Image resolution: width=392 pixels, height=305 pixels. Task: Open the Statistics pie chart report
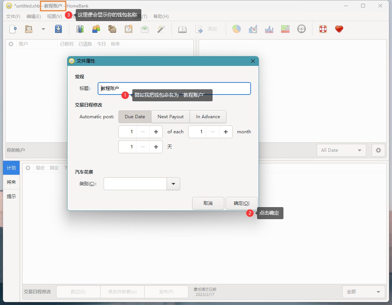coord(236,29)
